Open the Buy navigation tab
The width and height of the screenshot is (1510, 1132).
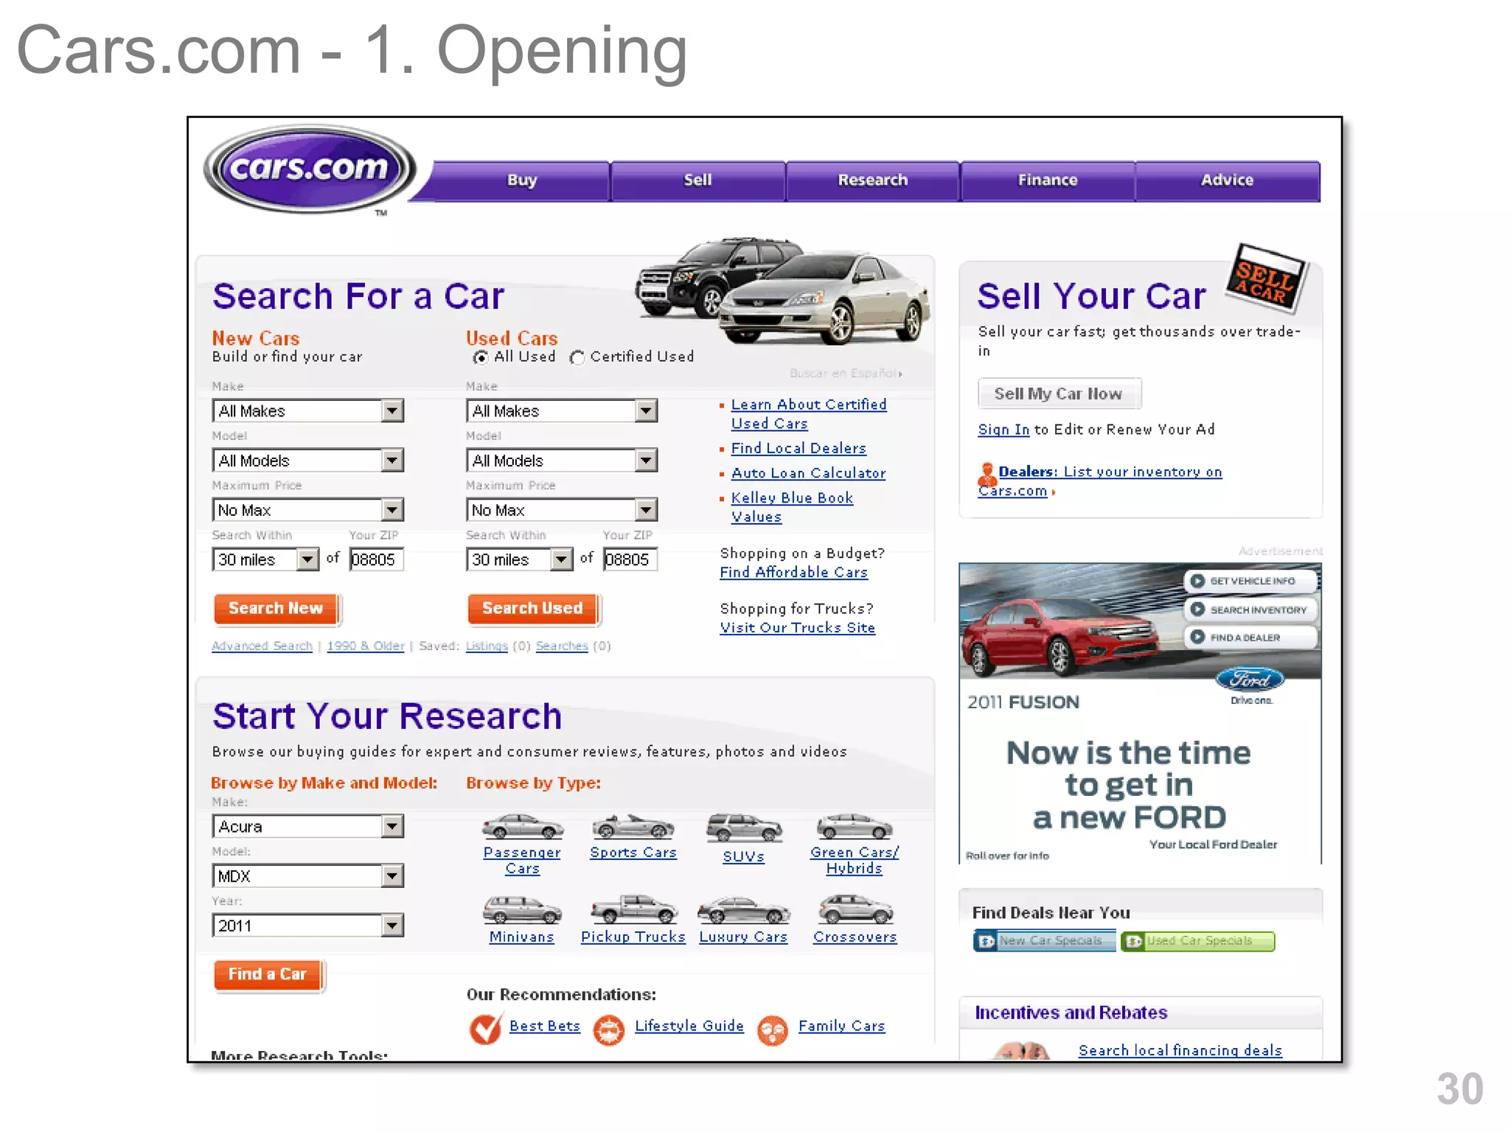click(522, 181)
